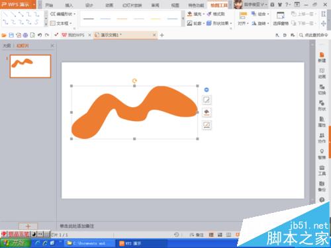Open the Animation sidebar panel icon
The width and height of the screenshot is (331, 248).
point(322,73)
